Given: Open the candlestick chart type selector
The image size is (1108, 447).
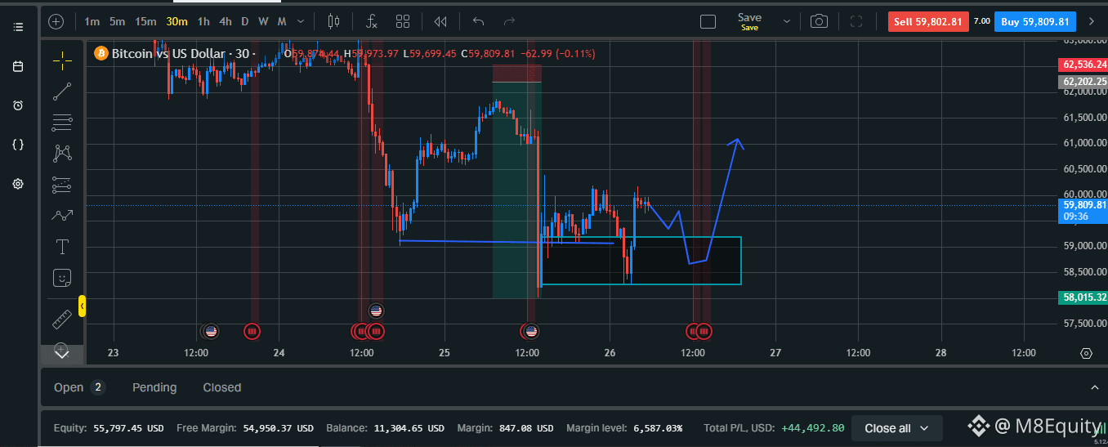Looking at the screenshot, I should [333, 21].
